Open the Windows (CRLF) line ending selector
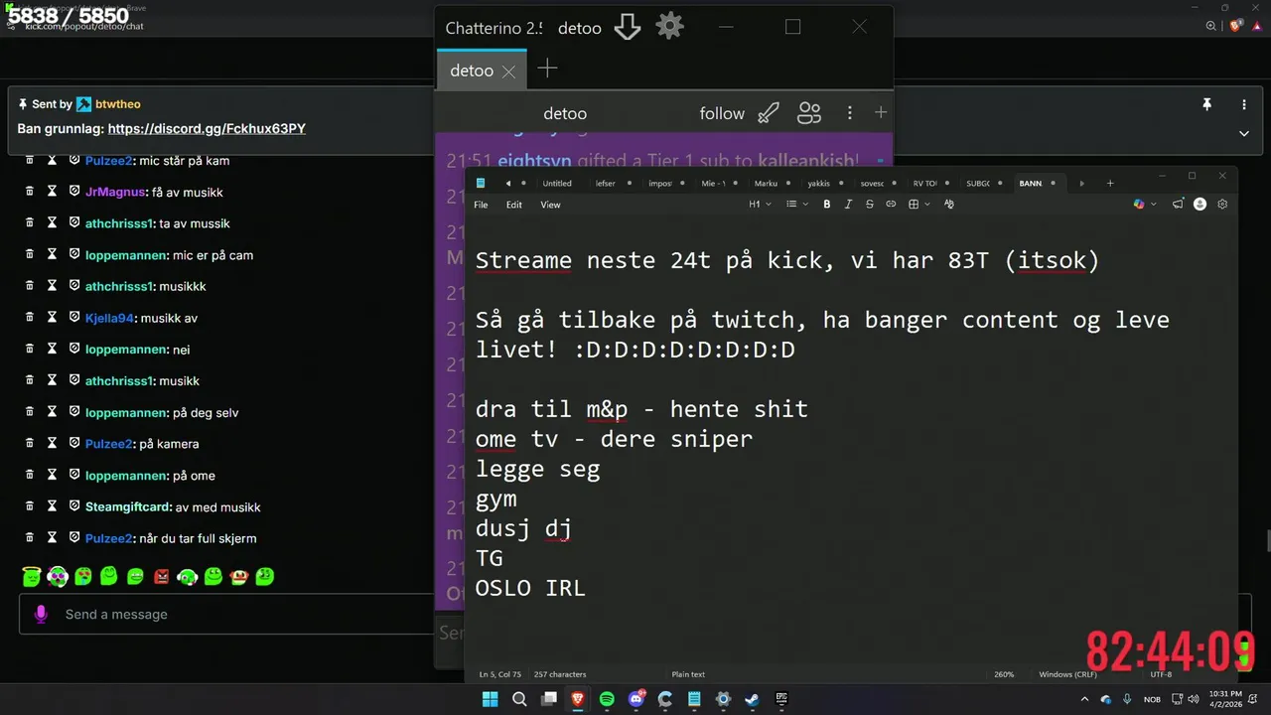 point(1068,674)
